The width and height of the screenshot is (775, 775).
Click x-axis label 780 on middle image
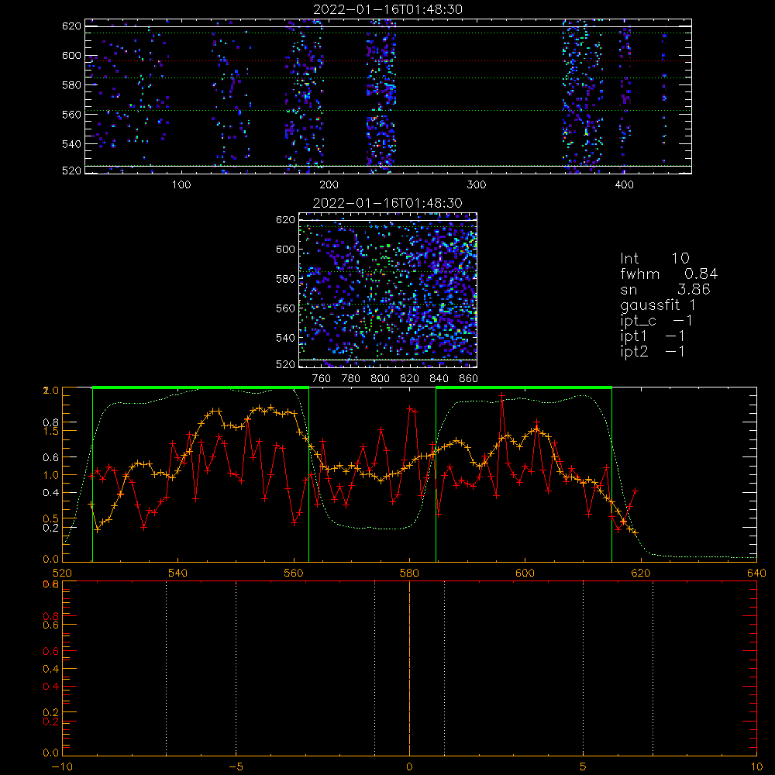point(351,379)
